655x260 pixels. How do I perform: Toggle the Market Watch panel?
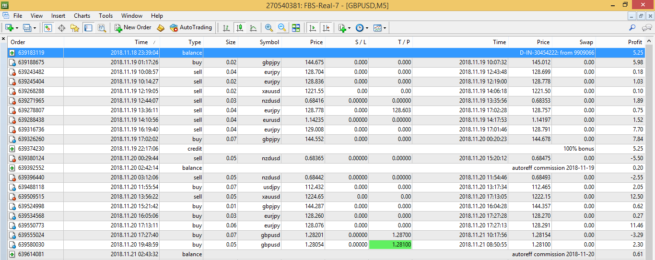point(48,28)
